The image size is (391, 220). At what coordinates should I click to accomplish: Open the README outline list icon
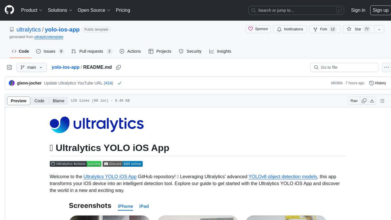coord(382,101)
